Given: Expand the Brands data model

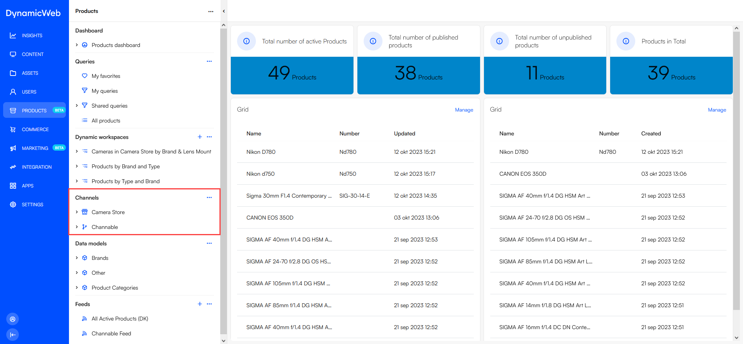Looking at the screenshot, I should (77, 258).
